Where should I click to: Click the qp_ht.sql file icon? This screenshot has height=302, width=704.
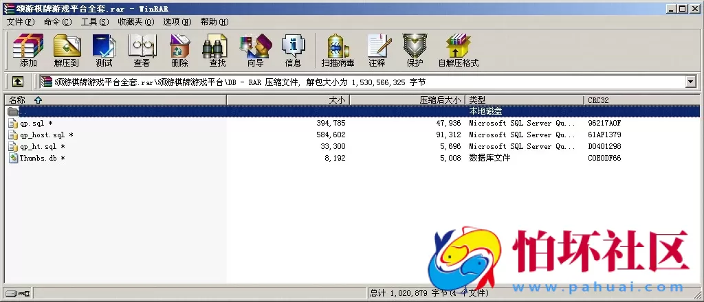(x=14, y=146)
